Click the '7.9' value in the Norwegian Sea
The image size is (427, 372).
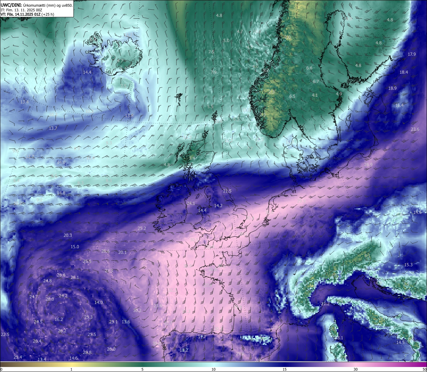213,72
